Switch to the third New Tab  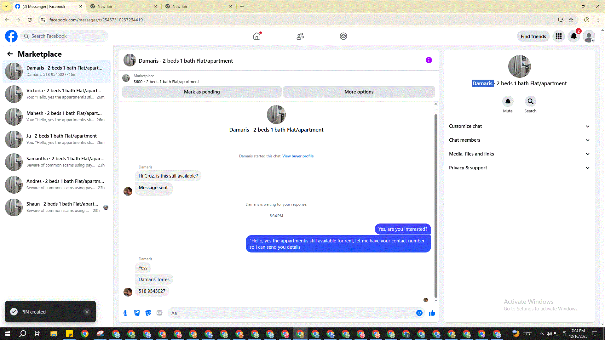click(199, 6)
